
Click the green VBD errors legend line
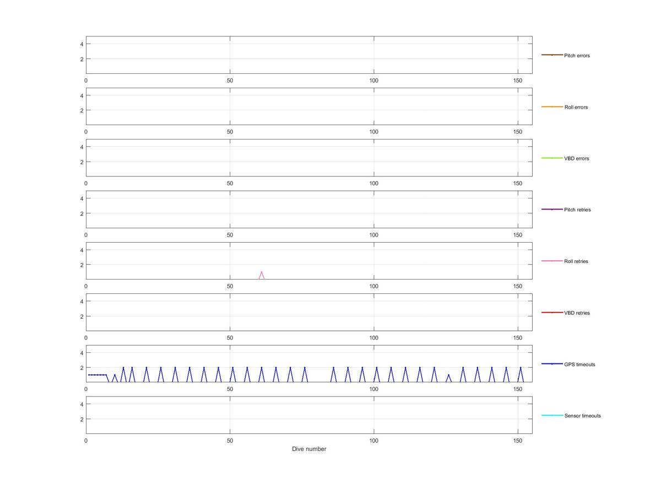(x=552, y=158)
